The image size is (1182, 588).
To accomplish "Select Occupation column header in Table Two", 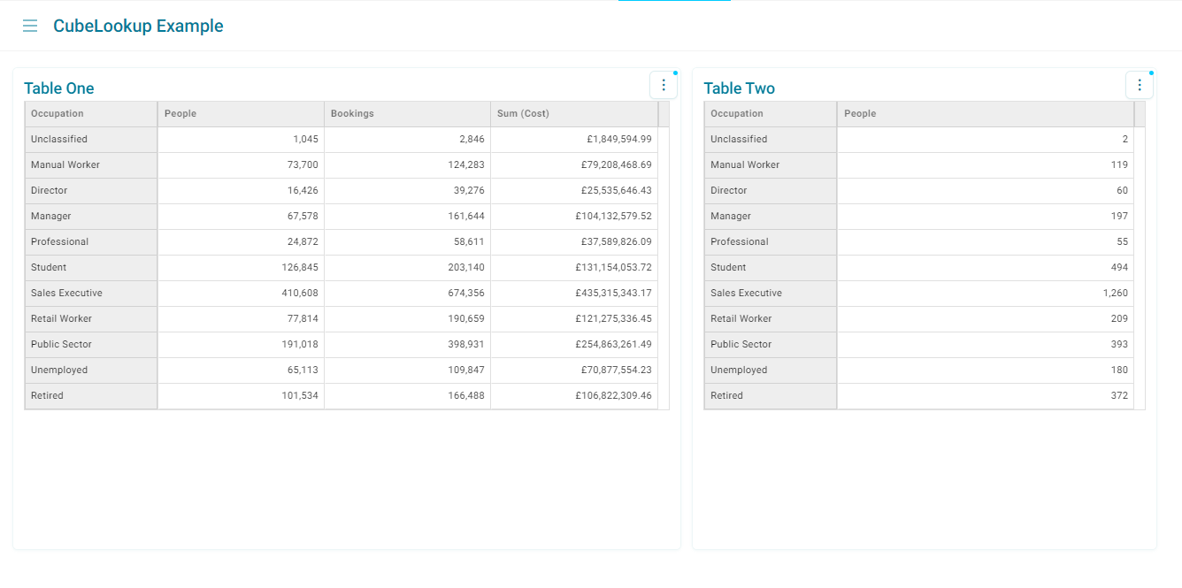I will (x=771, y=114).
